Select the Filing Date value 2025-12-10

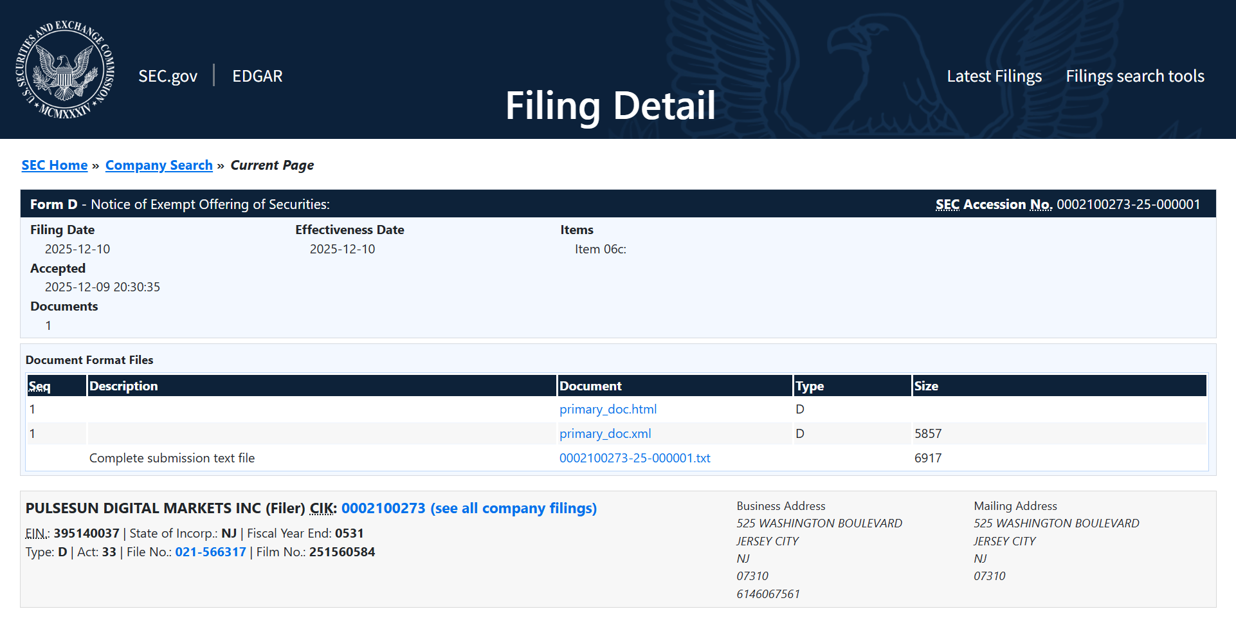pyautogui.click(x=77, y=249)
